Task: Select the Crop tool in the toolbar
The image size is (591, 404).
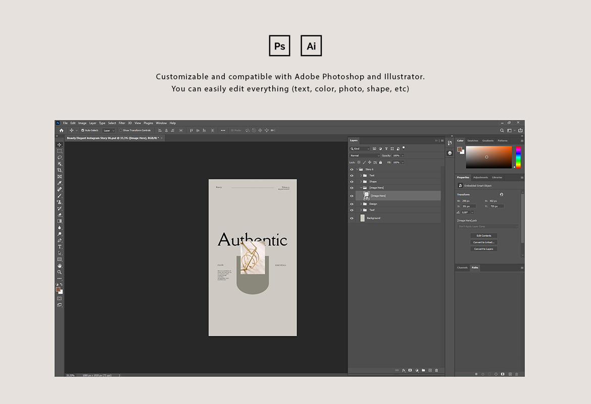Action: pos(60,170)
